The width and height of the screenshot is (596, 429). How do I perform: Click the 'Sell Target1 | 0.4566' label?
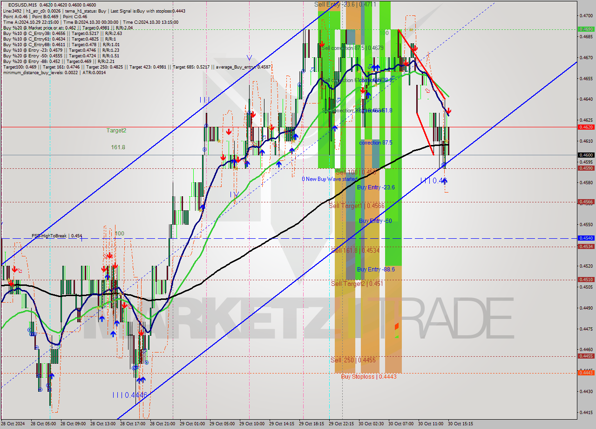pyautogui.click(x=357, y=206)
